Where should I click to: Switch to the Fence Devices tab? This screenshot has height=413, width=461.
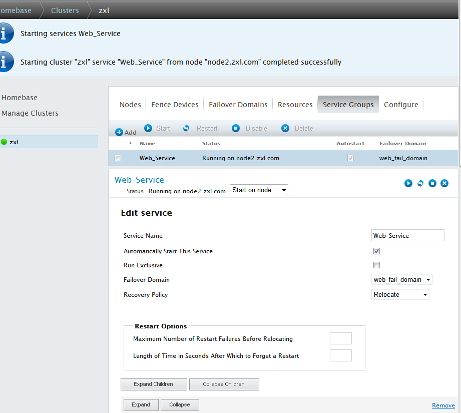[175, 105]
